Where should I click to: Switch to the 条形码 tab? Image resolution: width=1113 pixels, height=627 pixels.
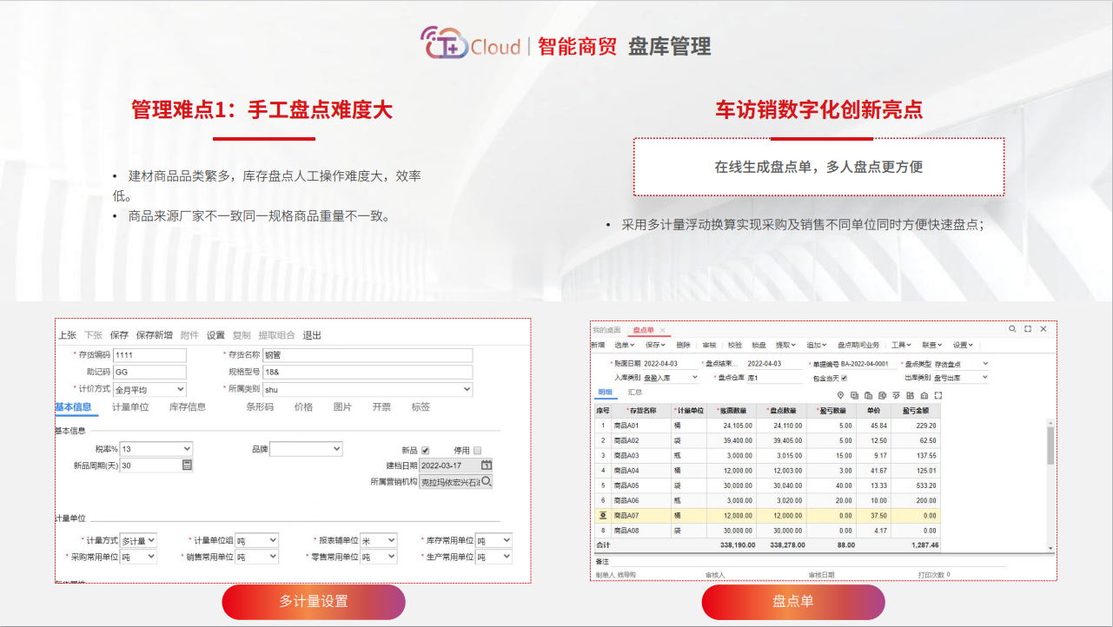point(260,407)
